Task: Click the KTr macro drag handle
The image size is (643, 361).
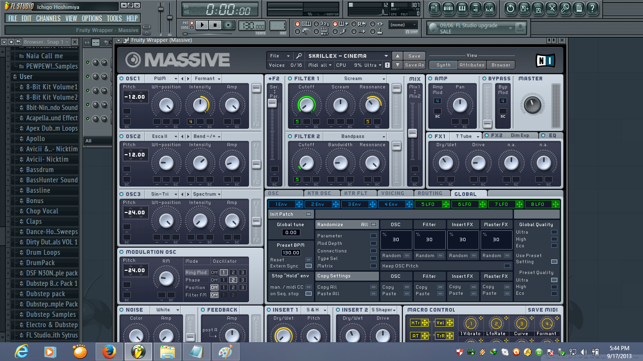Action: pyautogui.click(x=425, y=322)
